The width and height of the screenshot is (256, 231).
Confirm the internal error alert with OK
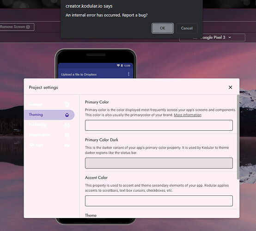click(163, 28)
